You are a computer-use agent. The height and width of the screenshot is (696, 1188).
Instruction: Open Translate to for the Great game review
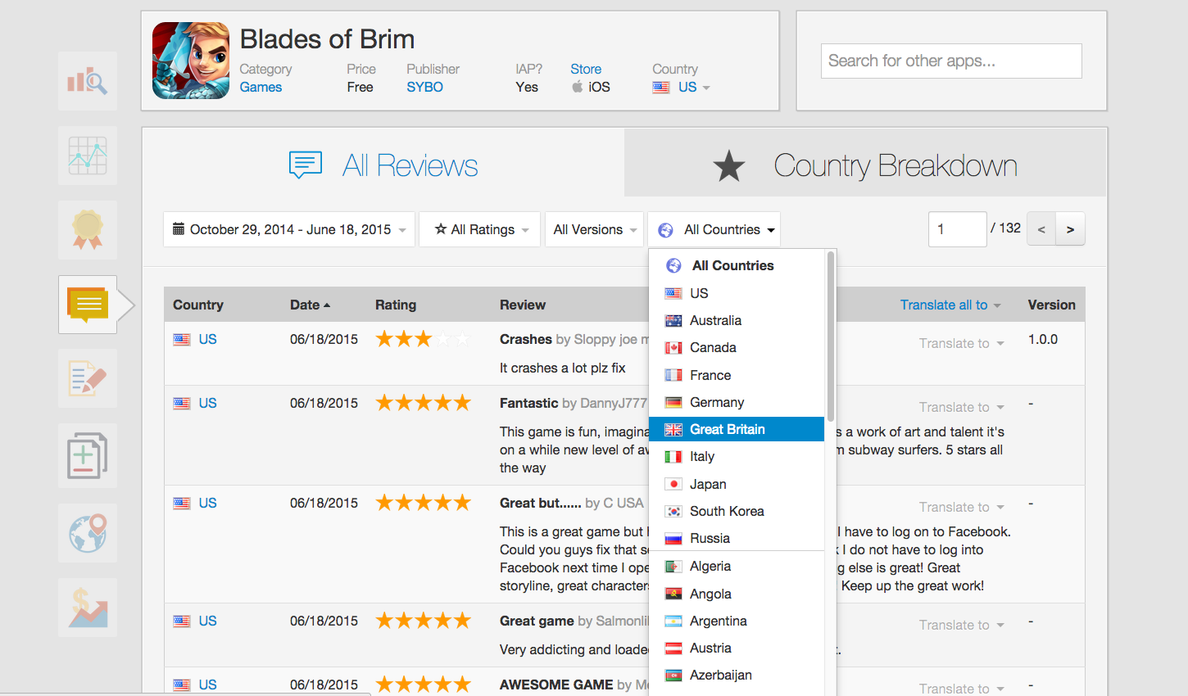point(961,625)
